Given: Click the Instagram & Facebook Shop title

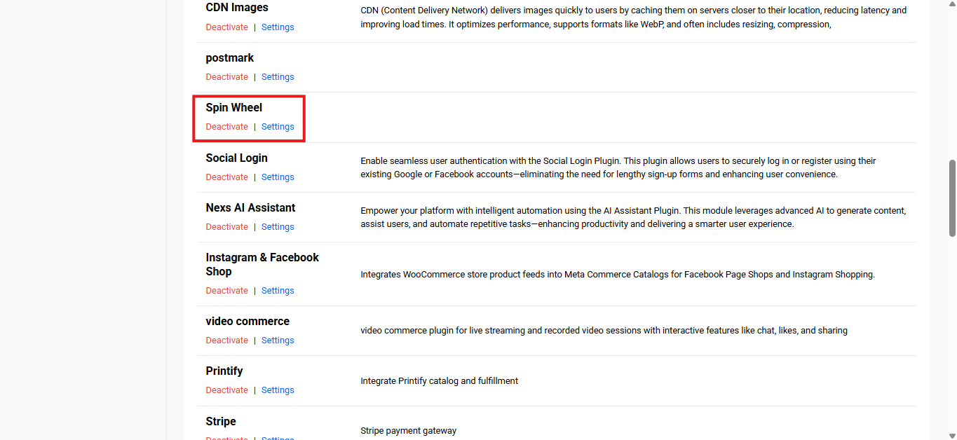Looking at the screenshot, I should coord(262,265).
